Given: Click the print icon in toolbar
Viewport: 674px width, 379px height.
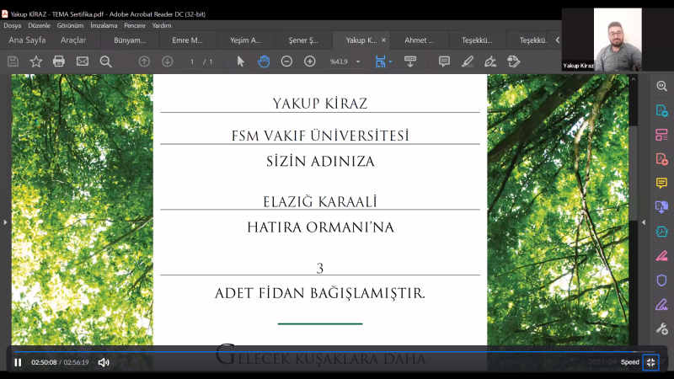Looking at the screenshot, I should [59, 61].
